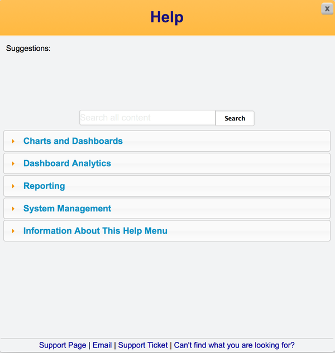
Task: Click the arrow icon beside System Management
Action: pos(13,209)
